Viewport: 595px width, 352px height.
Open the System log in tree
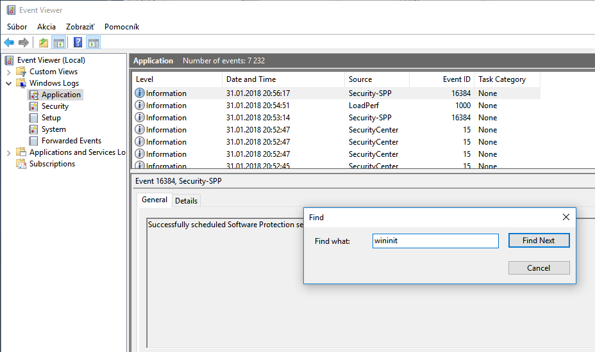tap(53, 129)
